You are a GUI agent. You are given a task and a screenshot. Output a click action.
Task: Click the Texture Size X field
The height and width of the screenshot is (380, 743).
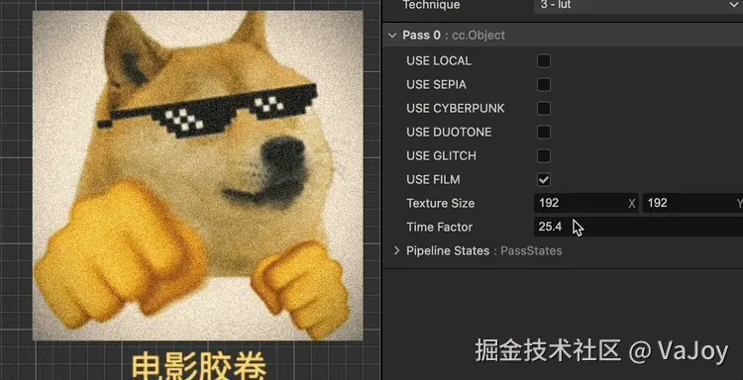coord(586,203)
